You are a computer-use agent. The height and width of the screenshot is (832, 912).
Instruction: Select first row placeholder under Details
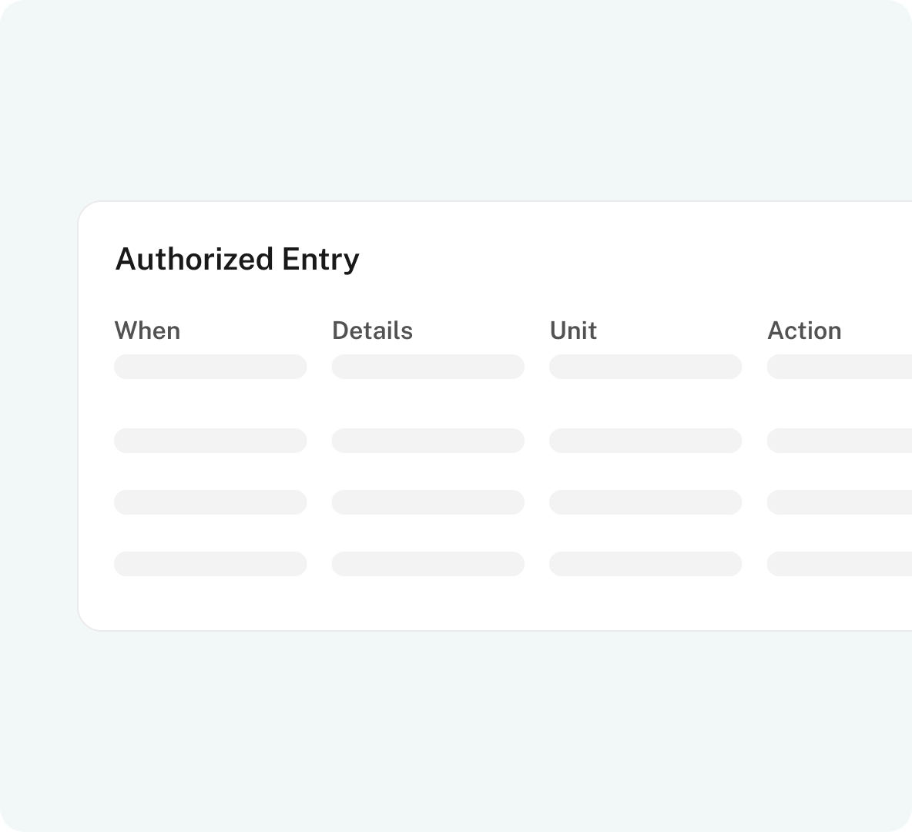[427, 367]
